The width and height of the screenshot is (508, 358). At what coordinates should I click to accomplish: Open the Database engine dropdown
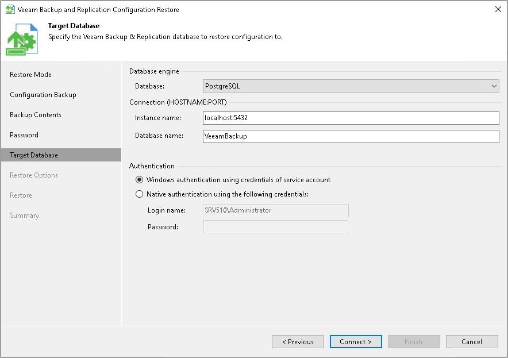coord(493,85)
